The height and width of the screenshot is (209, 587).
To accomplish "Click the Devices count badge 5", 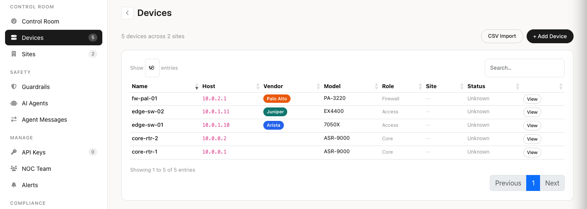I will 93,38.
